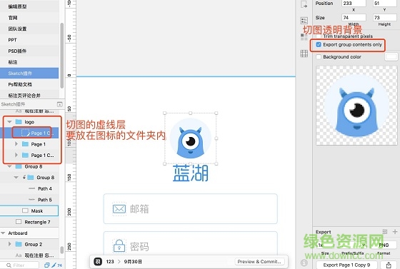
Task: Collapse the nested Group 8 folder
Action: tap(16, 177)
